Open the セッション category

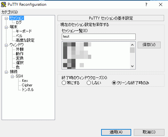click(x=17, y=18)
